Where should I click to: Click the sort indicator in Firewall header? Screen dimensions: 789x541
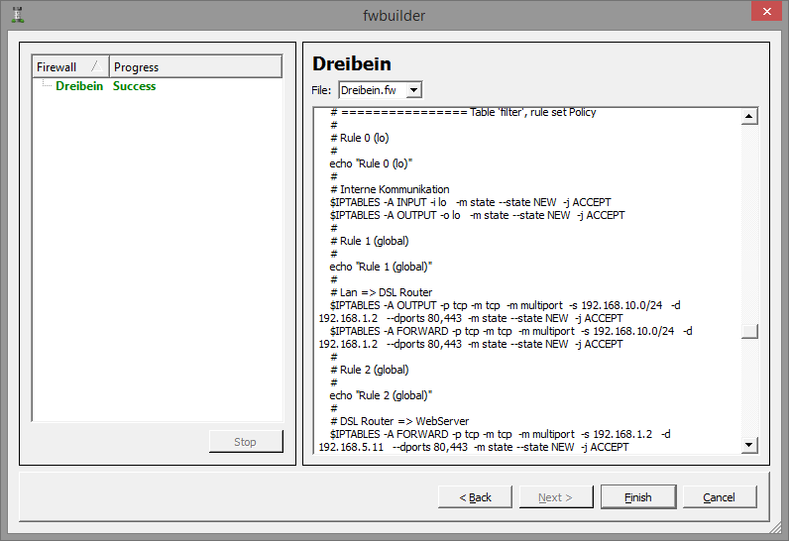click(95, 66)
